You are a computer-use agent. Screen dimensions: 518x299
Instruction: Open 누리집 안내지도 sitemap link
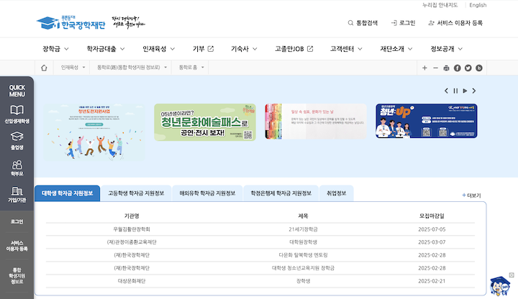pos(440,5)
